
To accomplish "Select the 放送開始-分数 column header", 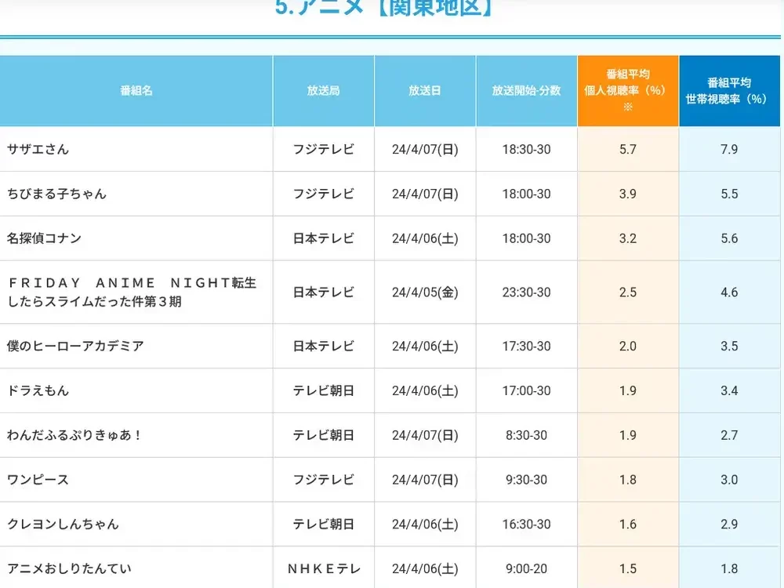I will 525,91.
